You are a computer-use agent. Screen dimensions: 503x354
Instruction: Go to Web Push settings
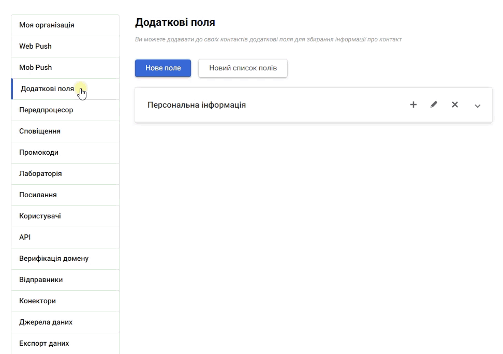click(x=65, y=46)
